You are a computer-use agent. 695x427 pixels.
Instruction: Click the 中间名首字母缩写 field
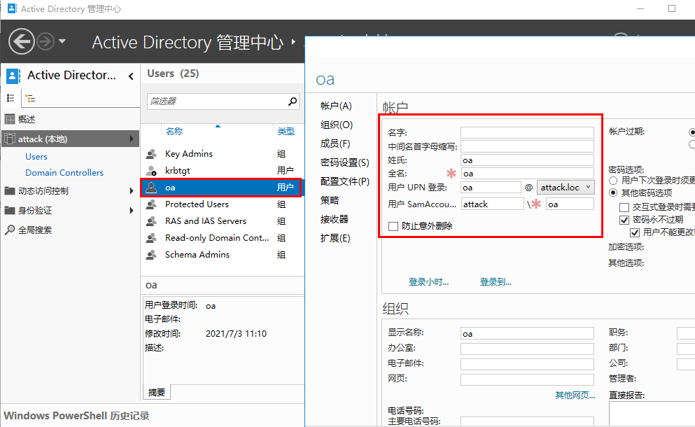527,146
